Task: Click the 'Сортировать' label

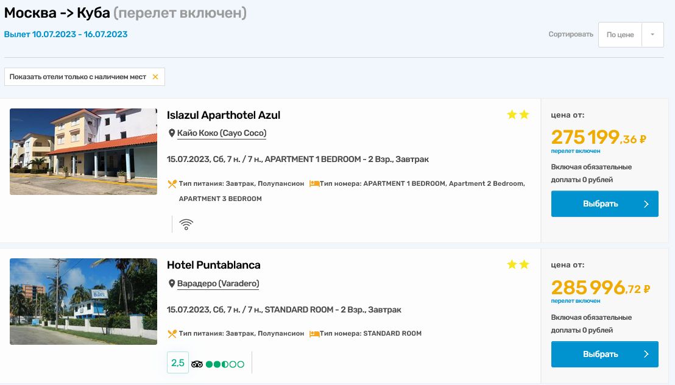Action: [x=571, y=34]
